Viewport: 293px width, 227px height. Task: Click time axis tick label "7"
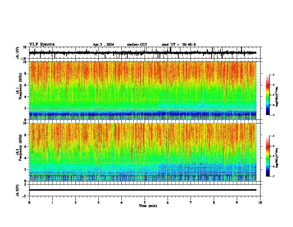191,203
